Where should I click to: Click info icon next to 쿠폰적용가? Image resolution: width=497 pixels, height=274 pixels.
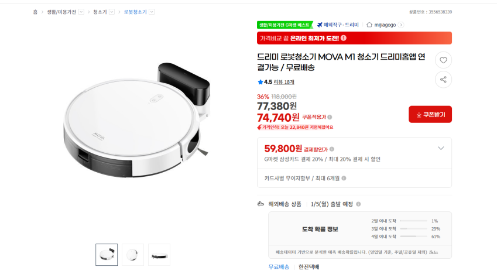coord(330,117)
